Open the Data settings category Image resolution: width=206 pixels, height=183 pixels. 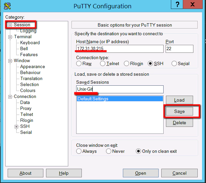[x=25, y=102]
